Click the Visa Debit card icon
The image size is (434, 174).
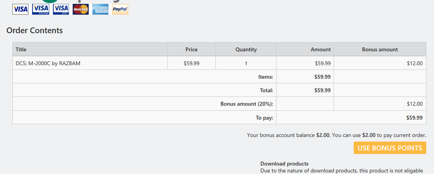coord(61,9)
